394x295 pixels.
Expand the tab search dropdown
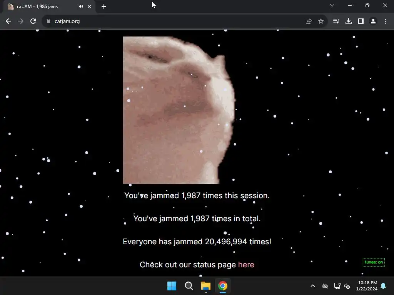[332, 5]
